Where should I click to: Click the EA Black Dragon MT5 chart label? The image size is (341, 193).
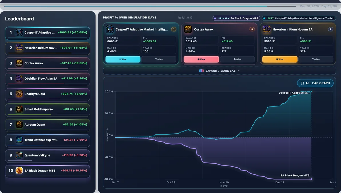(x=295, y=175)
